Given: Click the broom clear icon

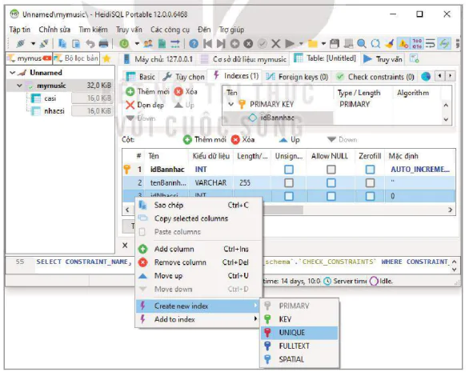Looking at the screenshot, I should (x=389, y=44).
